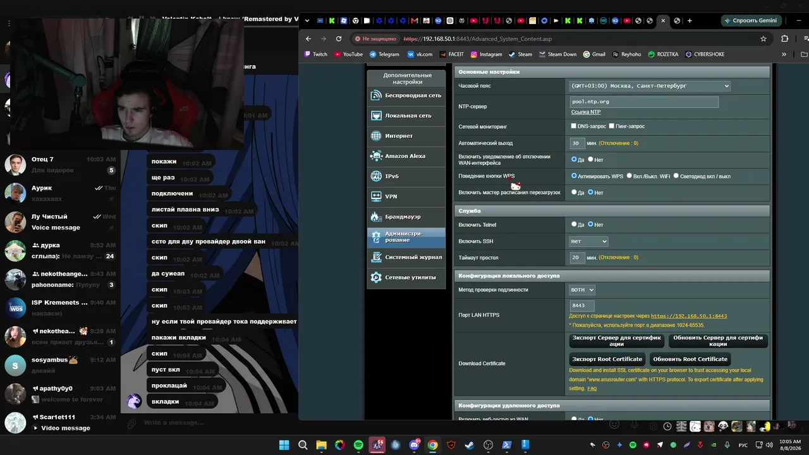The height and width of the screenshot is (455, 809).
Task: Open the sosyambus chat
Action: [x=61, y=365]
